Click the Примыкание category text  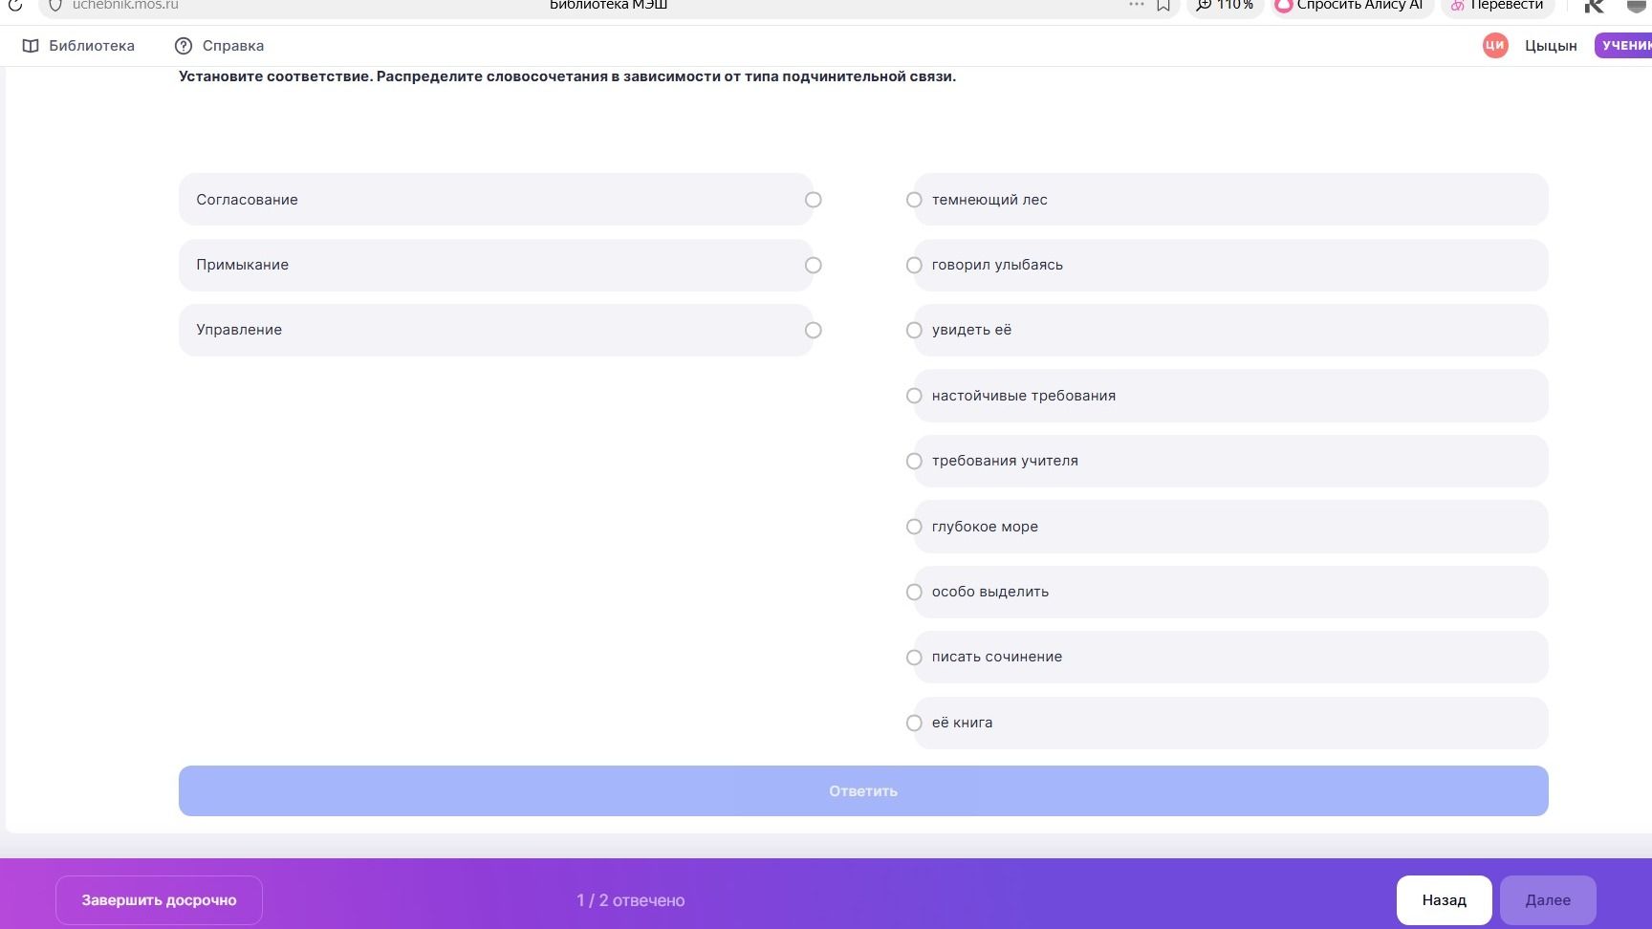[x=242, y=265]
